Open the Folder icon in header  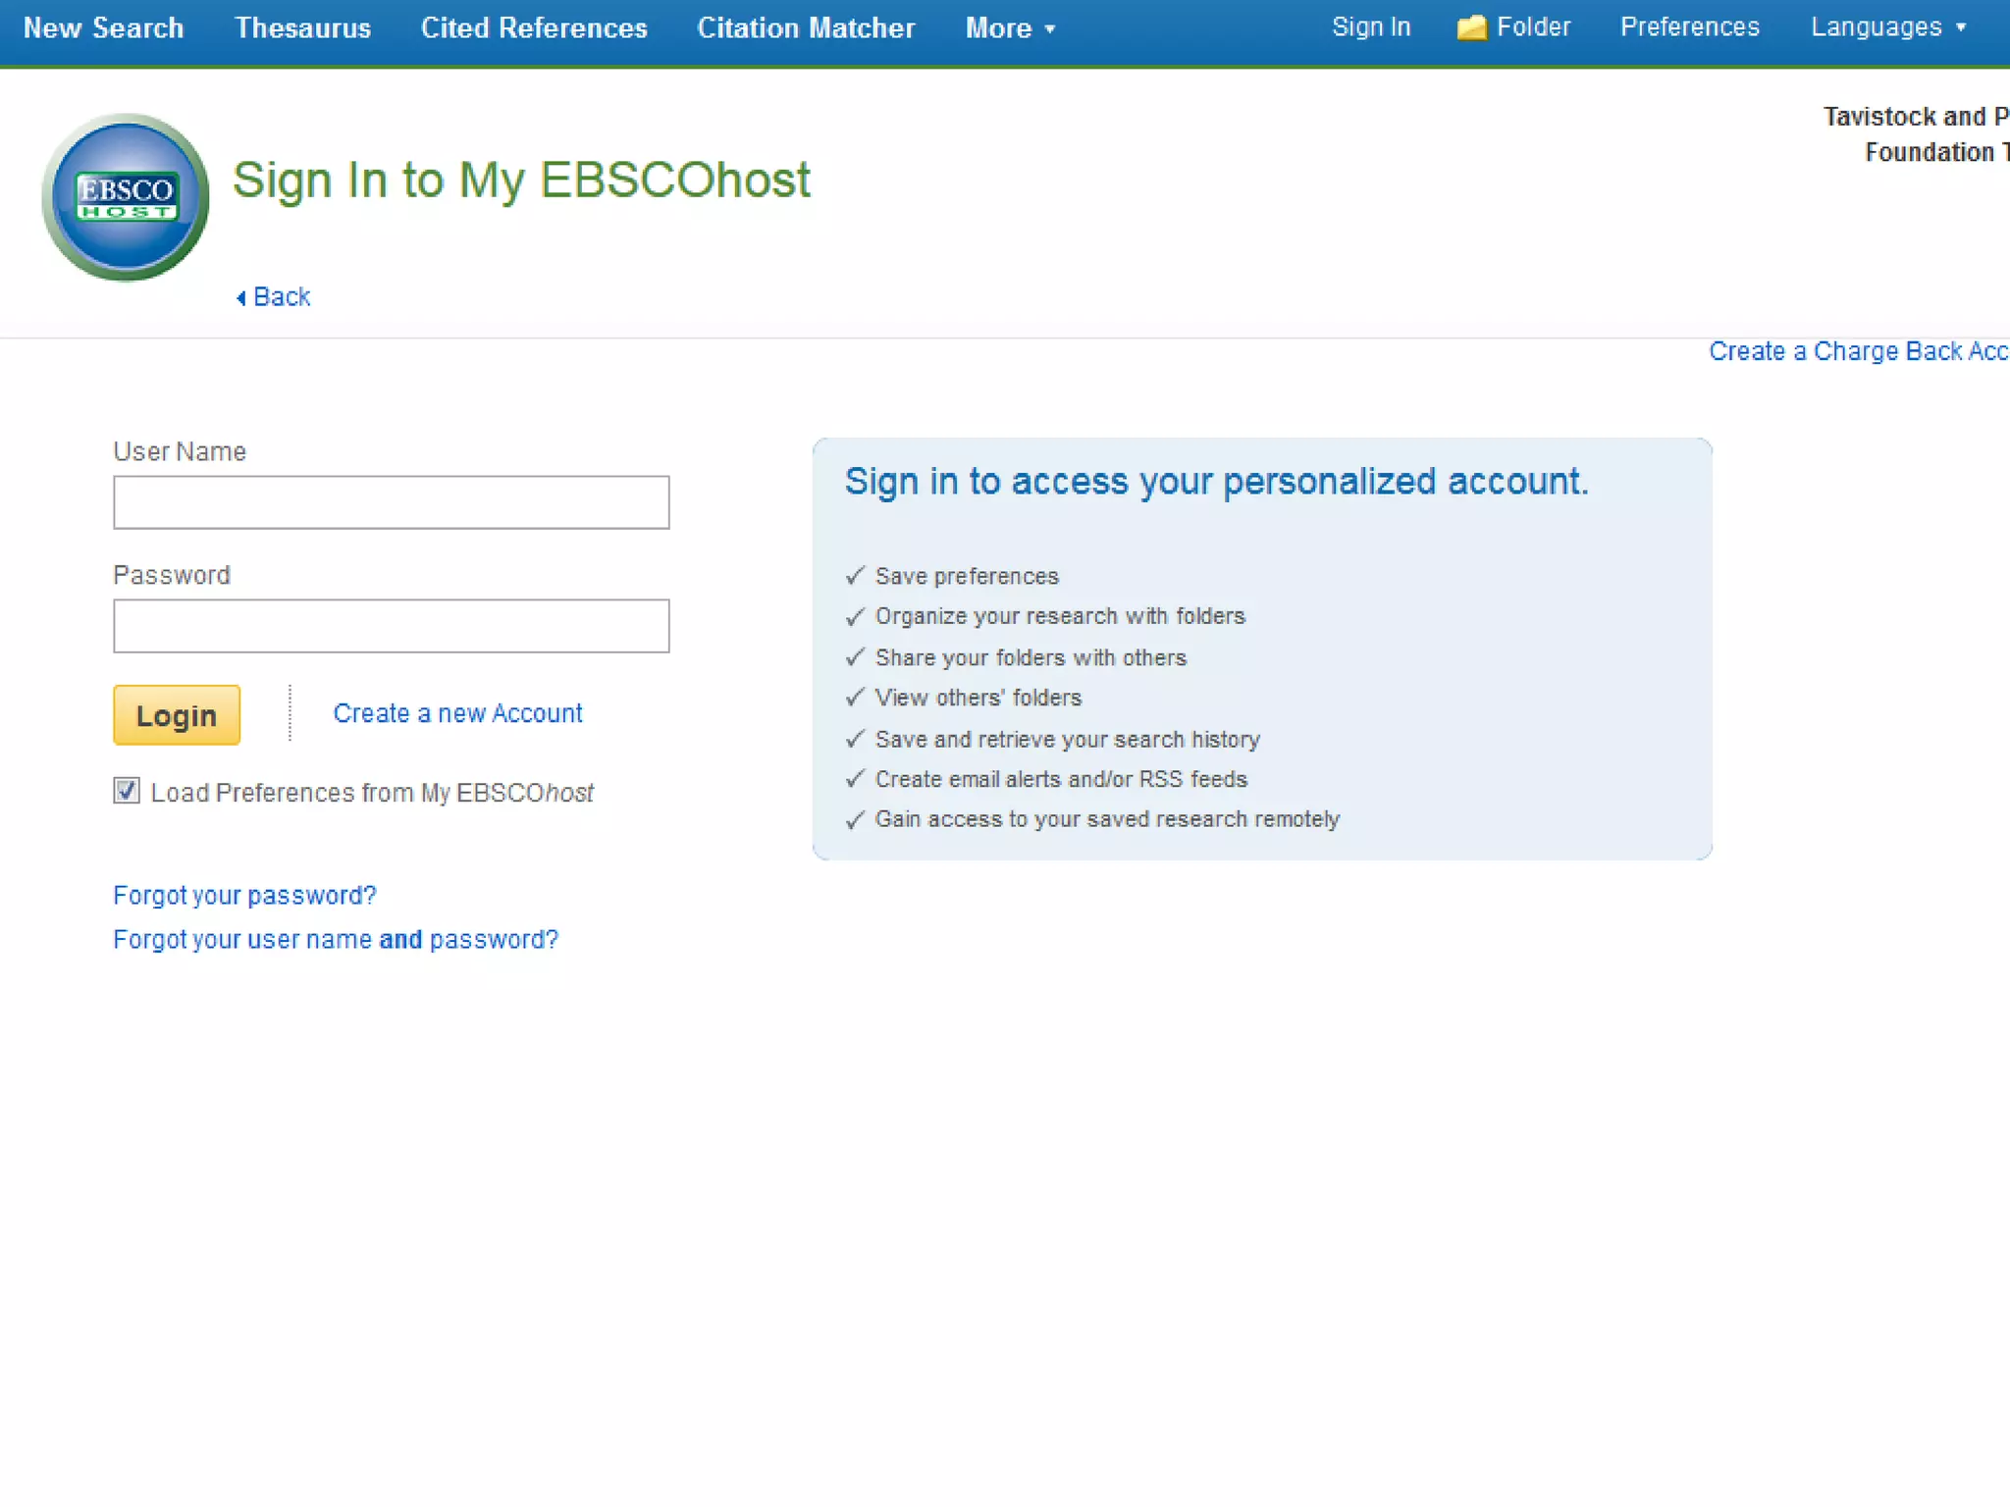pyautogui.click(x=1471, y=27)
